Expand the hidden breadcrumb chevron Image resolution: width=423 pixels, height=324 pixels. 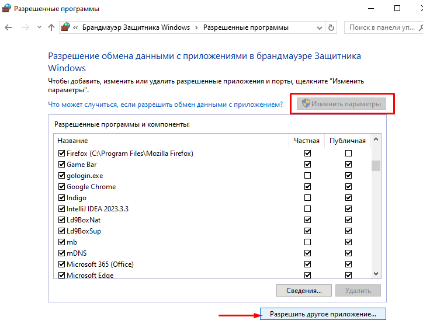(x=75, y=27)
